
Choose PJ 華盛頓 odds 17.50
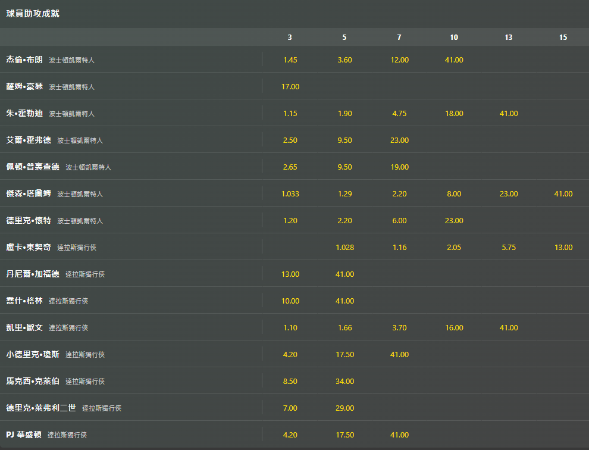pos(344,435)
